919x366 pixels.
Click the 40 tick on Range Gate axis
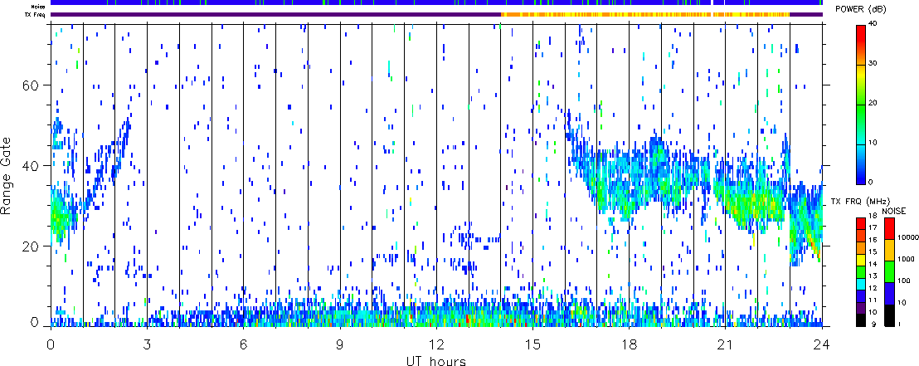tap(36, 166)
